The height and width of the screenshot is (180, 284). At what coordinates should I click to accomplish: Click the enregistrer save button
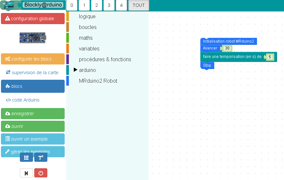tap(33, 114)
